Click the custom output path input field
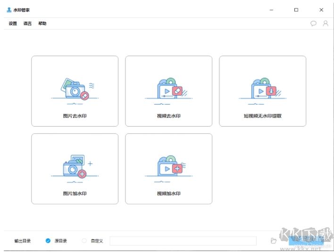Viewport: 334px width, 252px height. 183,241
